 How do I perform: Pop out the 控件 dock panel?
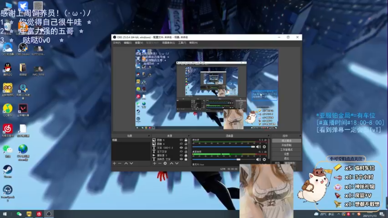pyautogui.click(x=300, y=136)
